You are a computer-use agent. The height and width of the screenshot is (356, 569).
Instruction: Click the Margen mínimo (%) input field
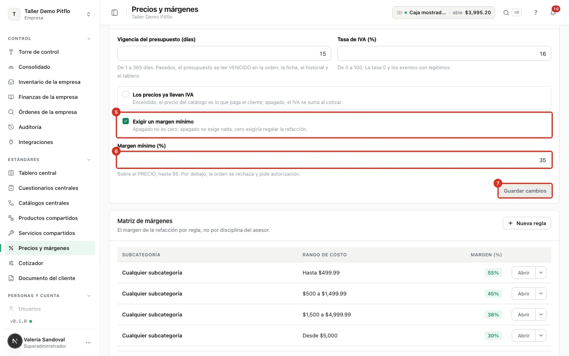coord(334,160)
